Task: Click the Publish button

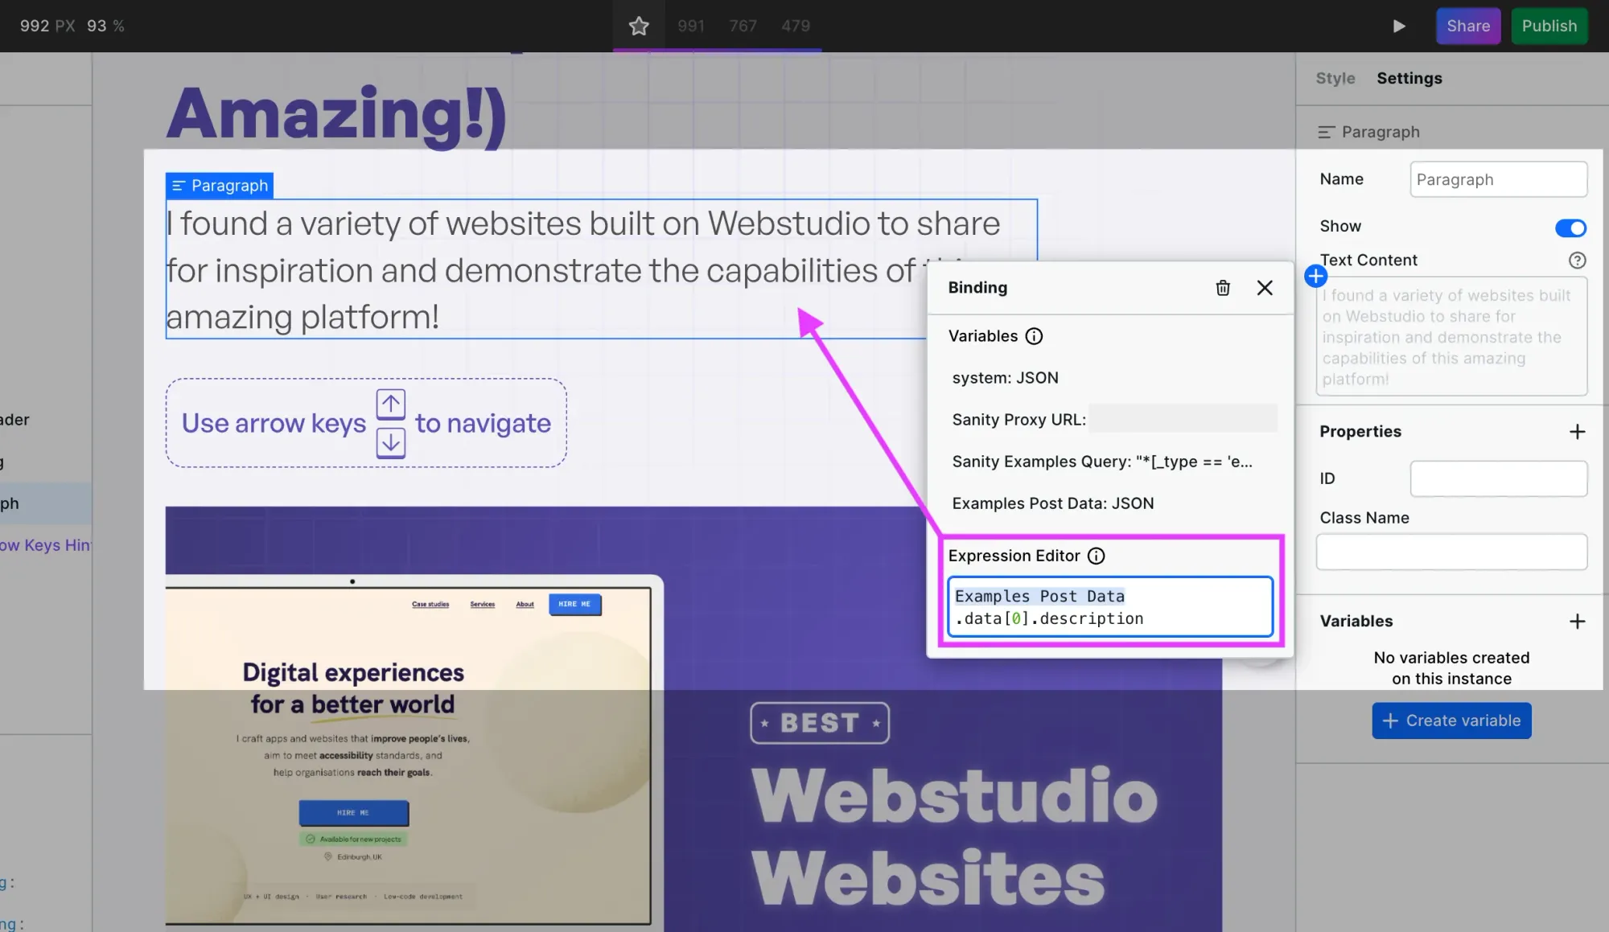Action: pyautogui.click(x=1549, y=26)
